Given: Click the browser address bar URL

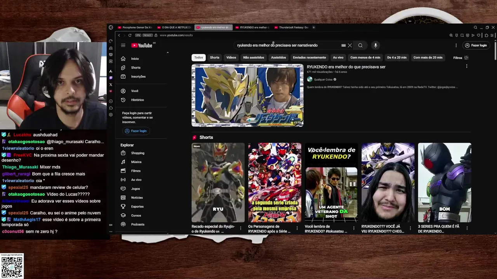Looking at the screenshot, I should 176,35.
